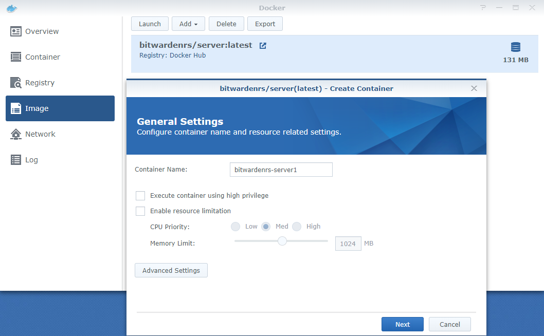Select Low CPU priority
Viewport: 544px width, 336px height.
point(235,227)
